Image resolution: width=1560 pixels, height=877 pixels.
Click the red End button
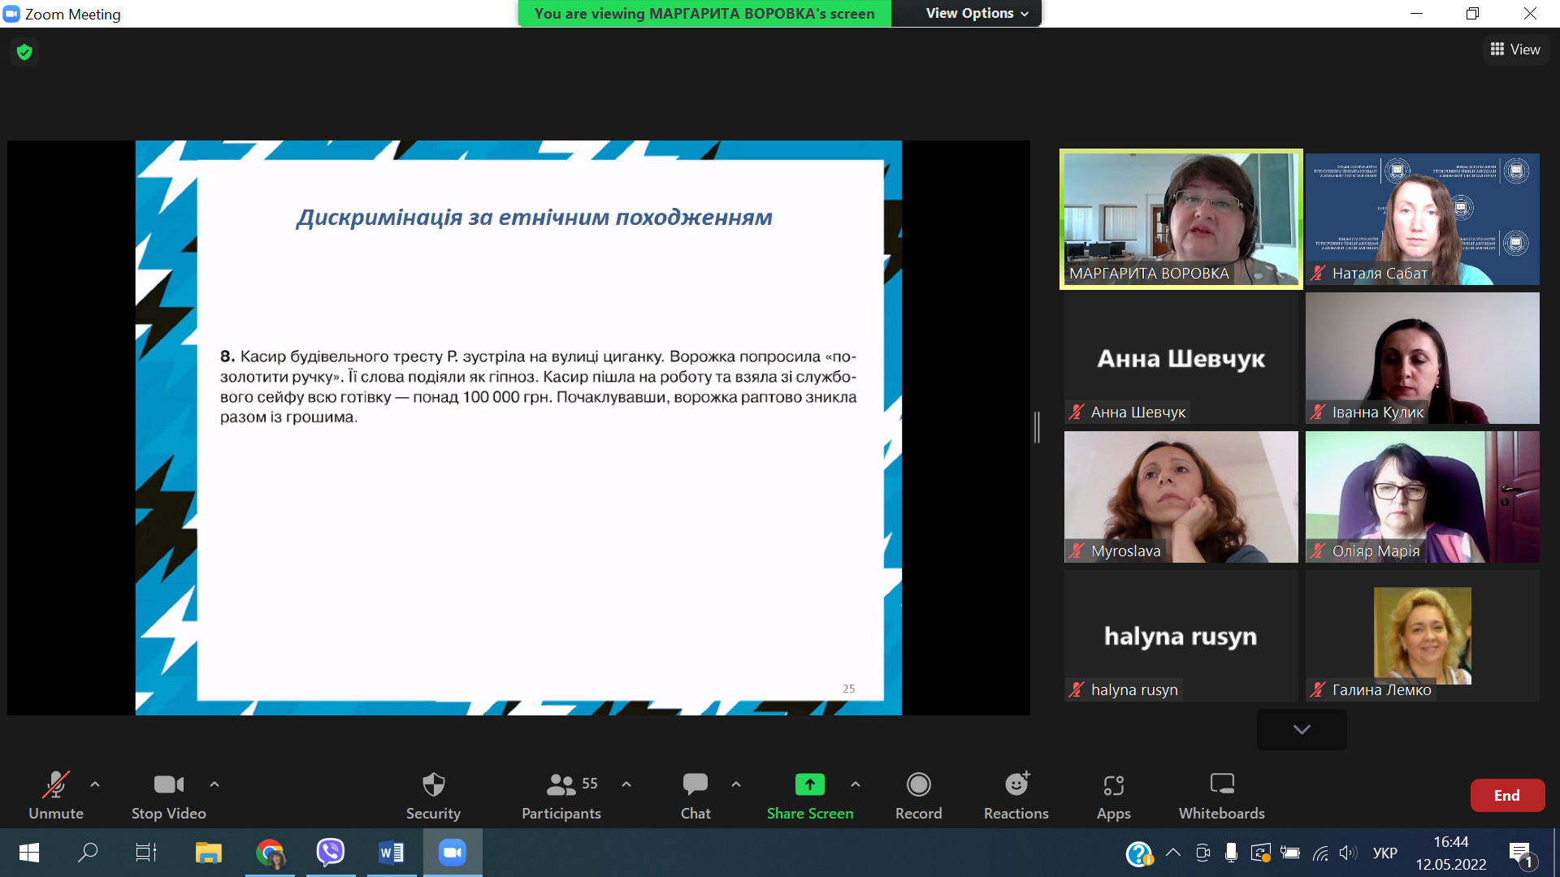(1506, 795)
